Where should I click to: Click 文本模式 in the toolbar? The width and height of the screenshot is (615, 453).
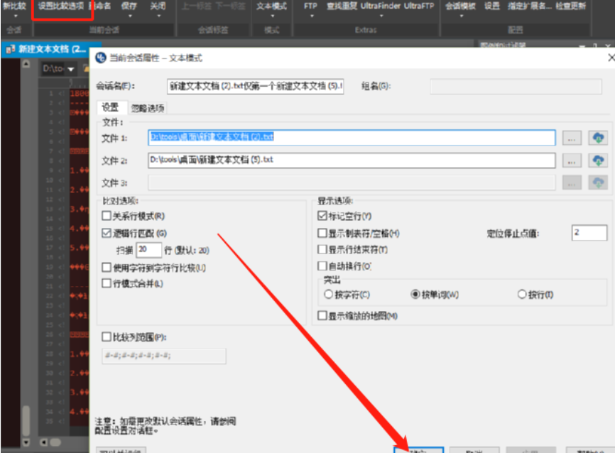[271, 6]
